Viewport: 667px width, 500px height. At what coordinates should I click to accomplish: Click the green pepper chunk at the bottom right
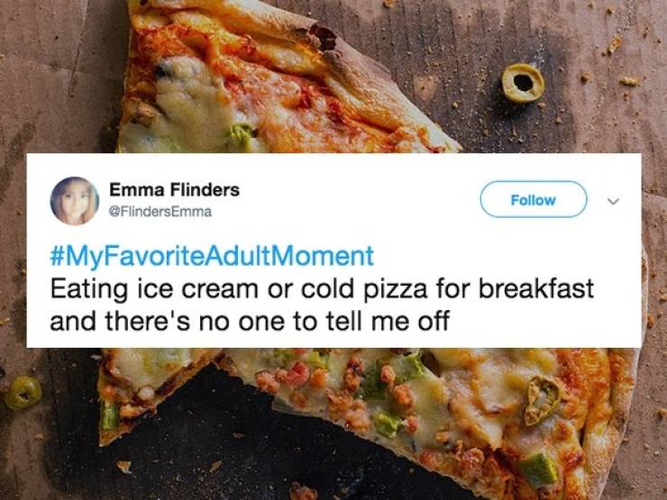tap(538, 468)
